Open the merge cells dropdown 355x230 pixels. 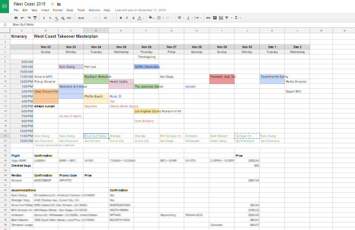tap(169, 18)
